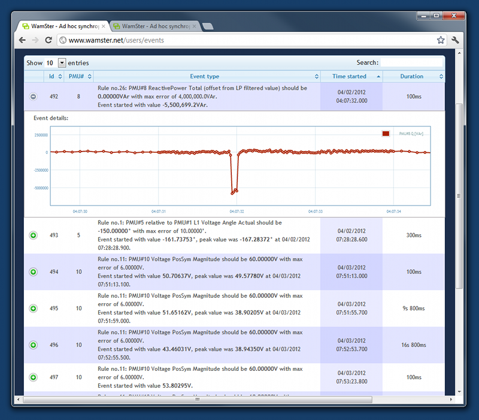This screenshot has width=479, height=420.
Task: Open the show entries count dropdown
Action: (62, 63)
